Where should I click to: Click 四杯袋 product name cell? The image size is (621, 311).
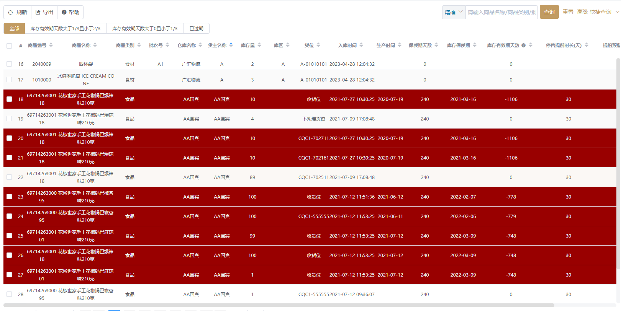[86, 64]
